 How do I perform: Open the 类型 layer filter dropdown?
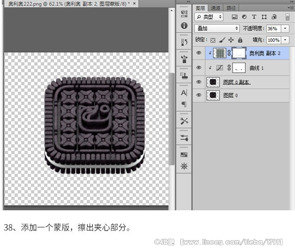(x=209, y=17)
